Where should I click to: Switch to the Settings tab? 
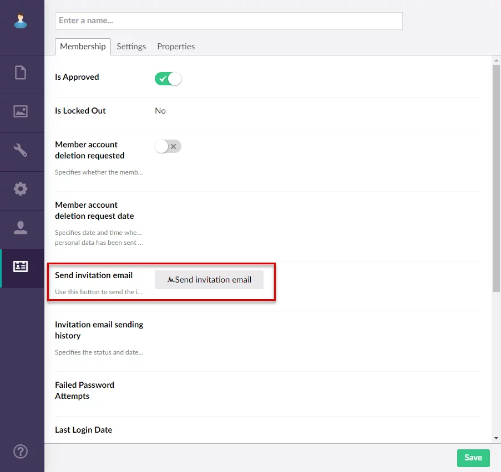[131, 47]
